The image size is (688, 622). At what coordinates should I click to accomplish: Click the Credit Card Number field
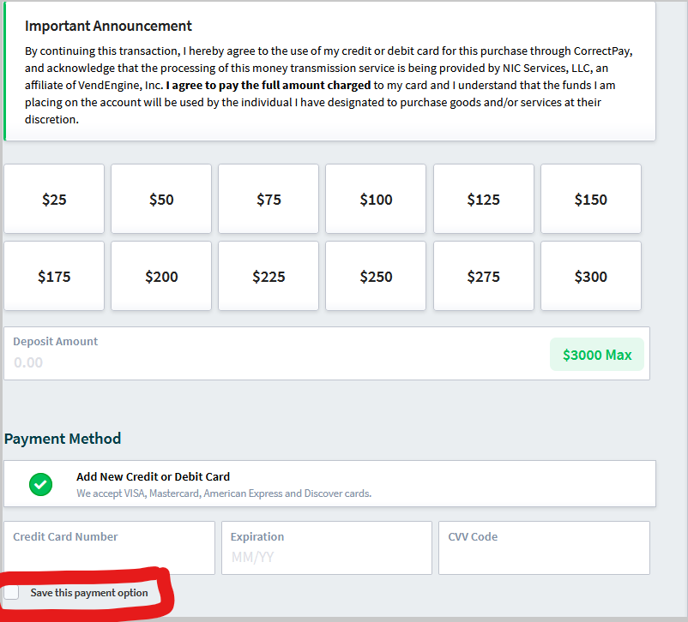pos(109,547)
